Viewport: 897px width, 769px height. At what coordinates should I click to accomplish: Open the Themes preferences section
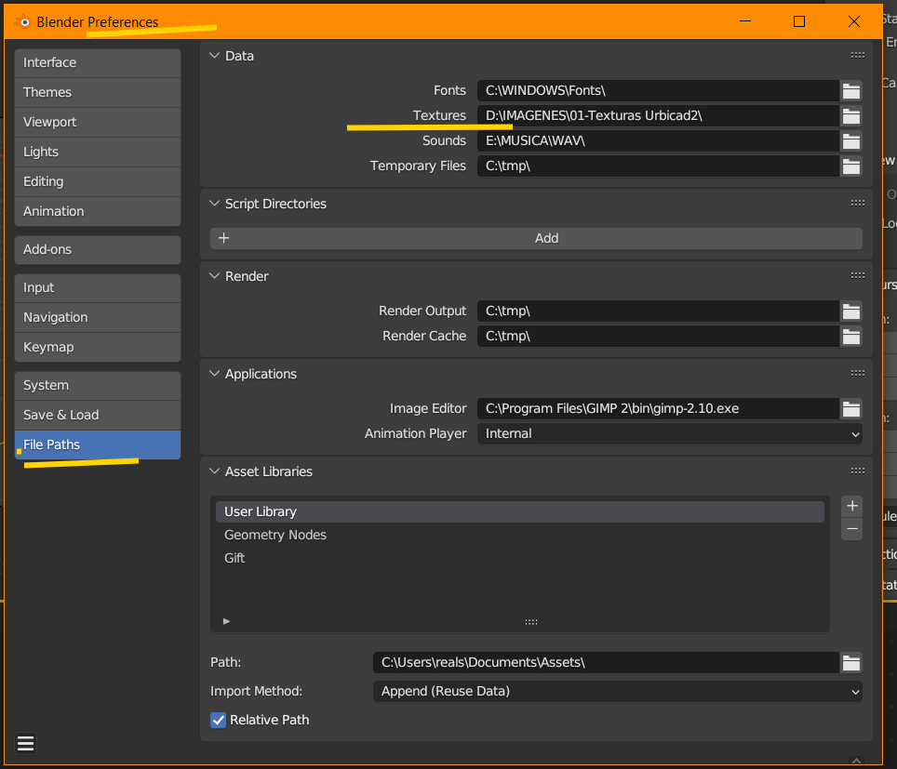click(98, 92)
